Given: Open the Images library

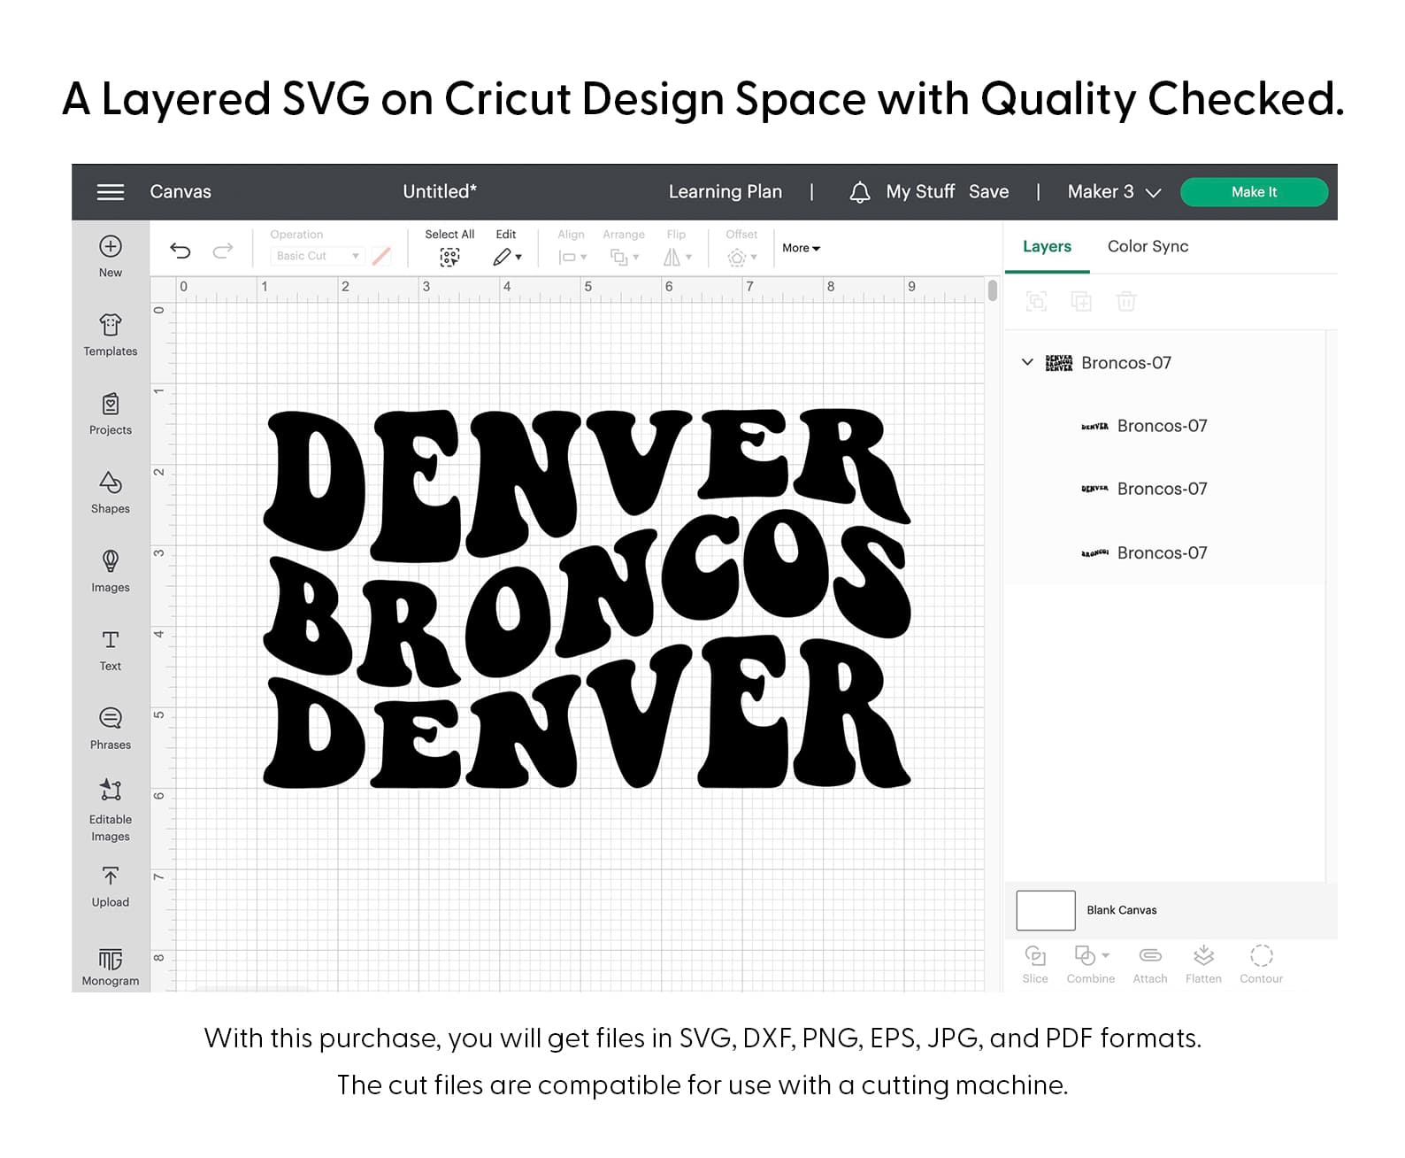Looking at the screenshot, I should pos(111,562).
